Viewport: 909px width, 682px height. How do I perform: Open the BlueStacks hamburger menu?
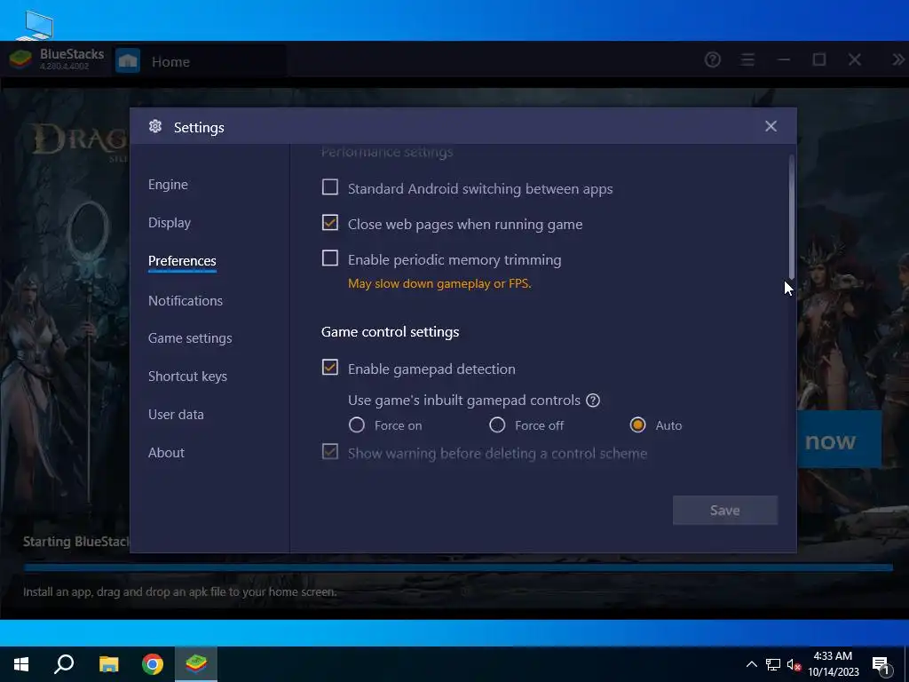[747, 59]
